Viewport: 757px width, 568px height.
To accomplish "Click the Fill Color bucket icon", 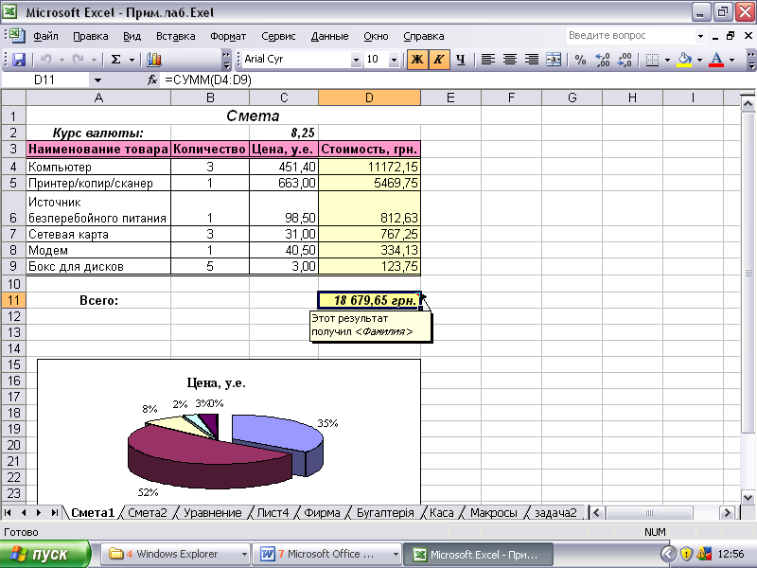I will tap(684, 60).
